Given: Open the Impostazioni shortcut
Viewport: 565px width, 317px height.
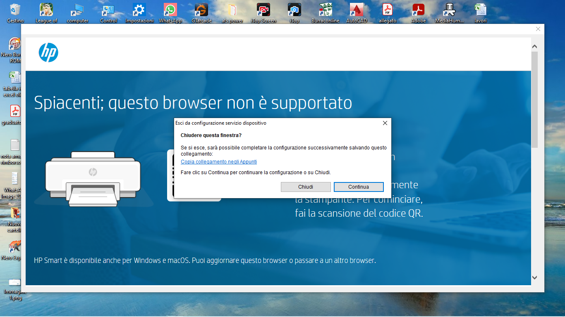Looking at the screenshot, I should click(139, 9).
